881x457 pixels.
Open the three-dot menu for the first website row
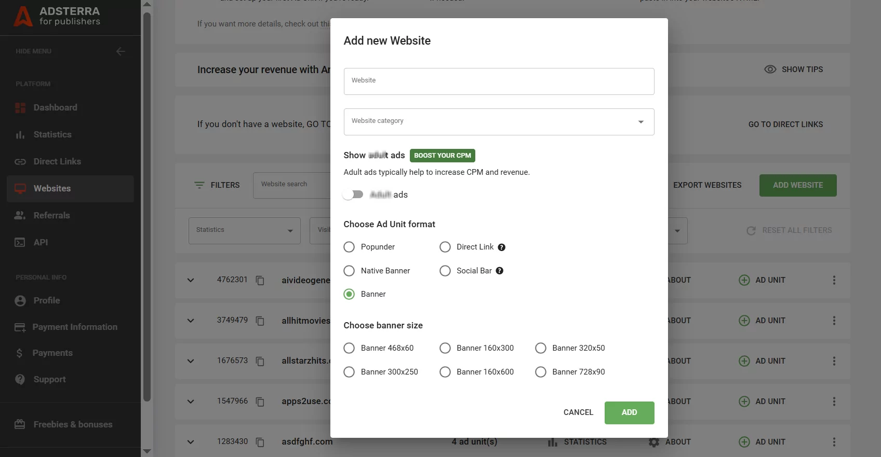(x=834, y=280)
